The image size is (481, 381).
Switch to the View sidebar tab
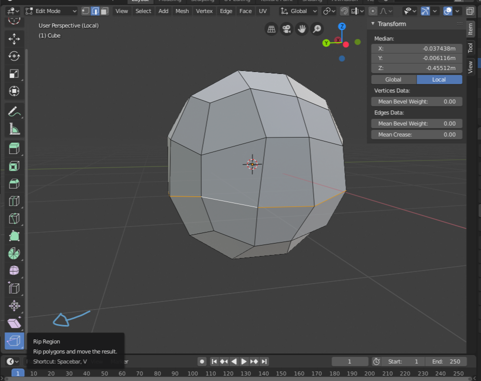[471, 67]
